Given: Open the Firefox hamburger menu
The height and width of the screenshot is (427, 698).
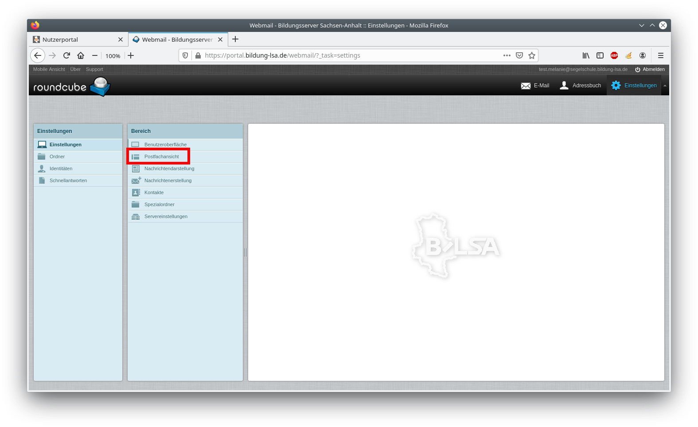Looking at the screenshot, I should (661, 55).
